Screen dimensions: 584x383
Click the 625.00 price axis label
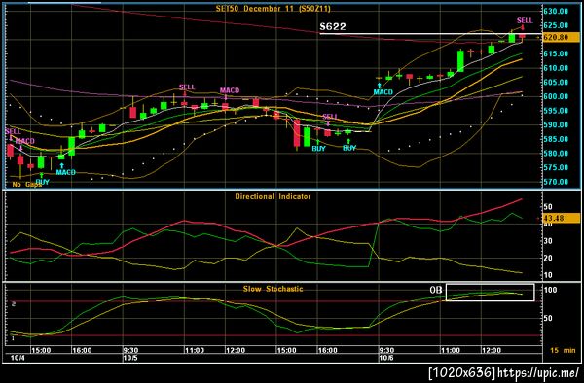[556, 25]
